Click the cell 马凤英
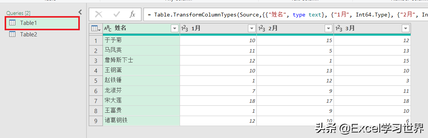428x138 pixels. click(x=141, y=51)
